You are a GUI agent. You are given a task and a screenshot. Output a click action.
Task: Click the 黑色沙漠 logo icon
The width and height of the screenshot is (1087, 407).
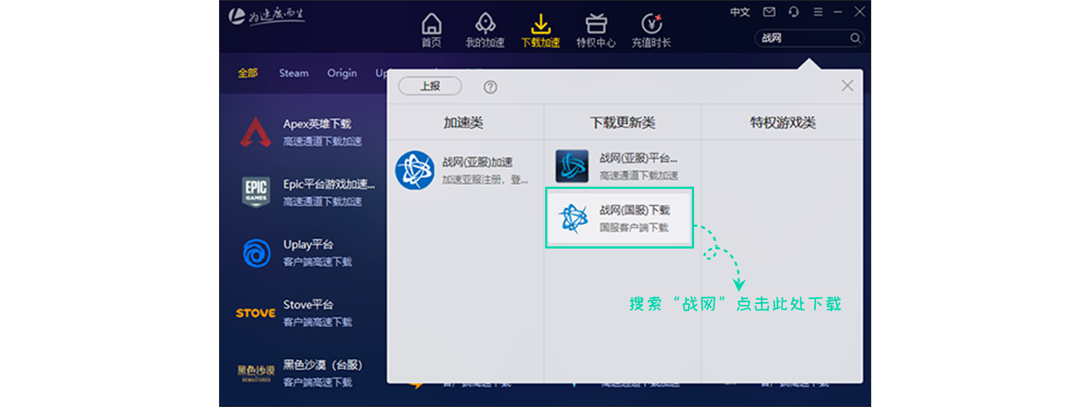256,373
